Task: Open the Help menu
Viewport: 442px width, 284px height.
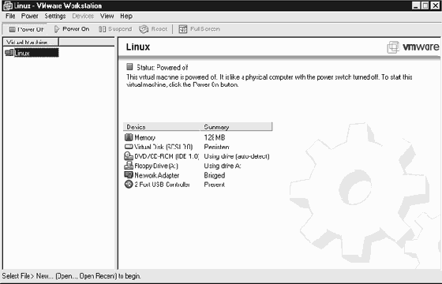Action: click(x=126, y=16)
